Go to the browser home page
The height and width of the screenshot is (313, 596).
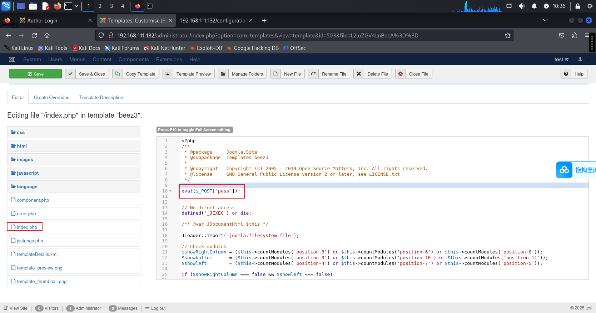(x=47, y=35)
